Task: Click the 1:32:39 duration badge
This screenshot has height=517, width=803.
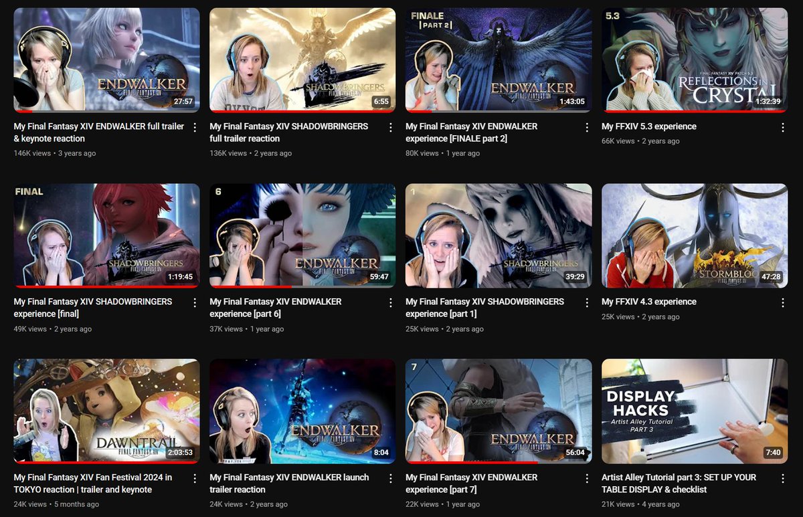Action: (x=768, y=102)
